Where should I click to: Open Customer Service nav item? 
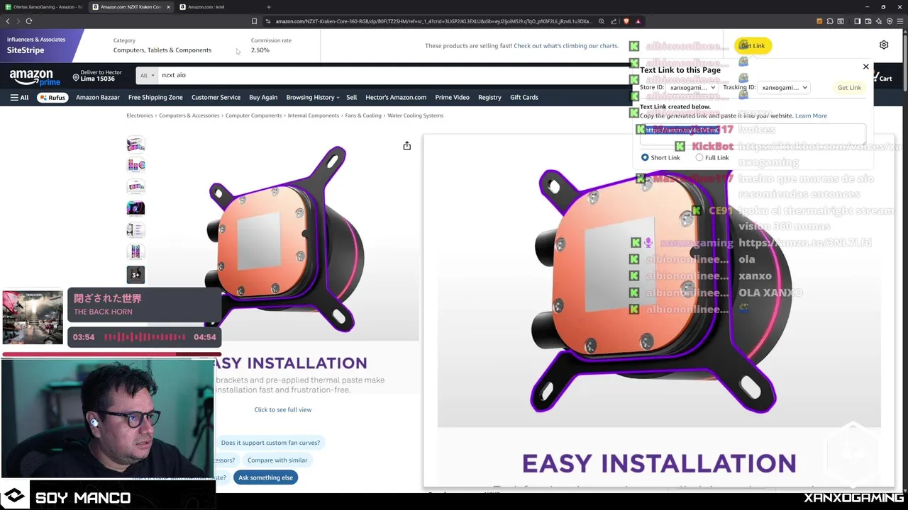pyautogui.click(x=216, y=97)
